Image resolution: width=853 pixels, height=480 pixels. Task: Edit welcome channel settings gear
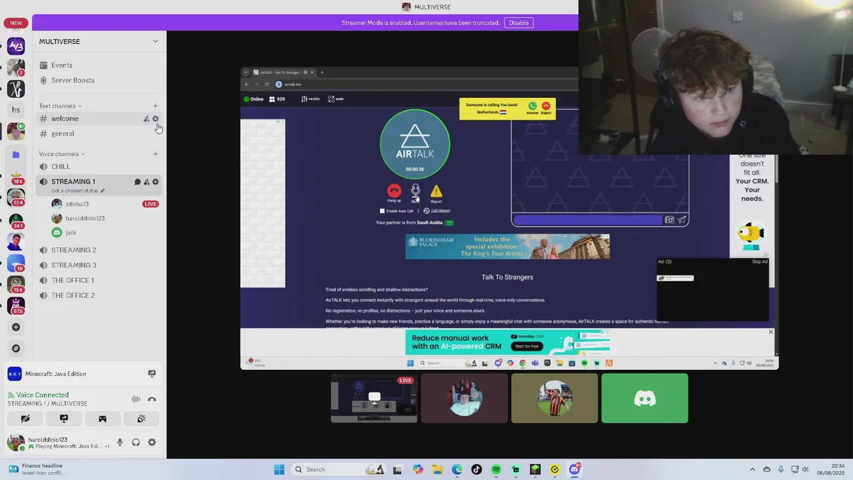(155, 119)
